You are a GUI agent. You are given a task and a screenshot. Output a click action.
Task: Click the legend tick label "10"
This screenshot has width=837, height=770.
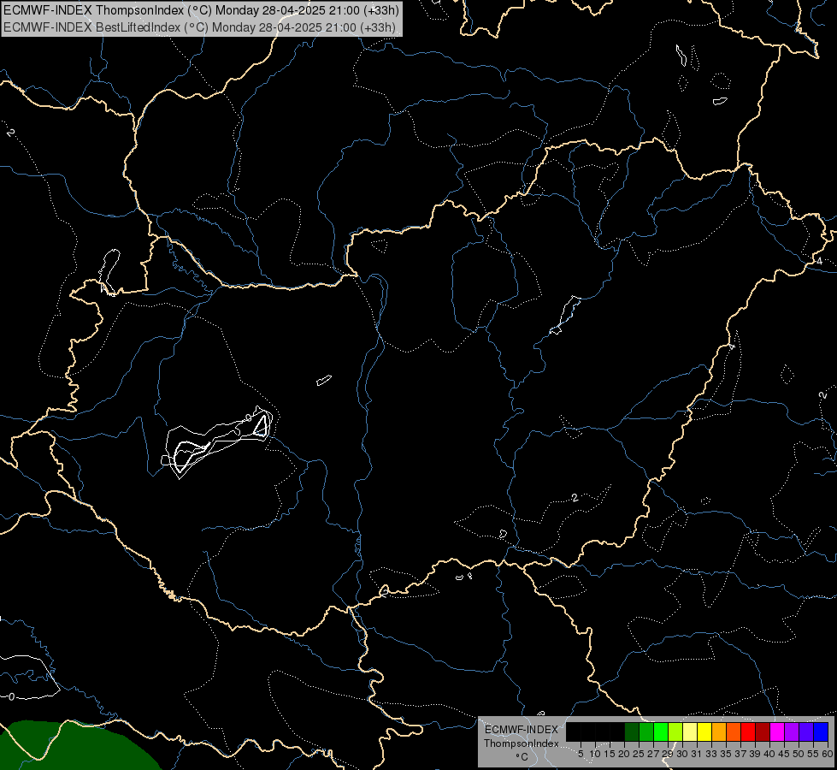click(595, 754)
